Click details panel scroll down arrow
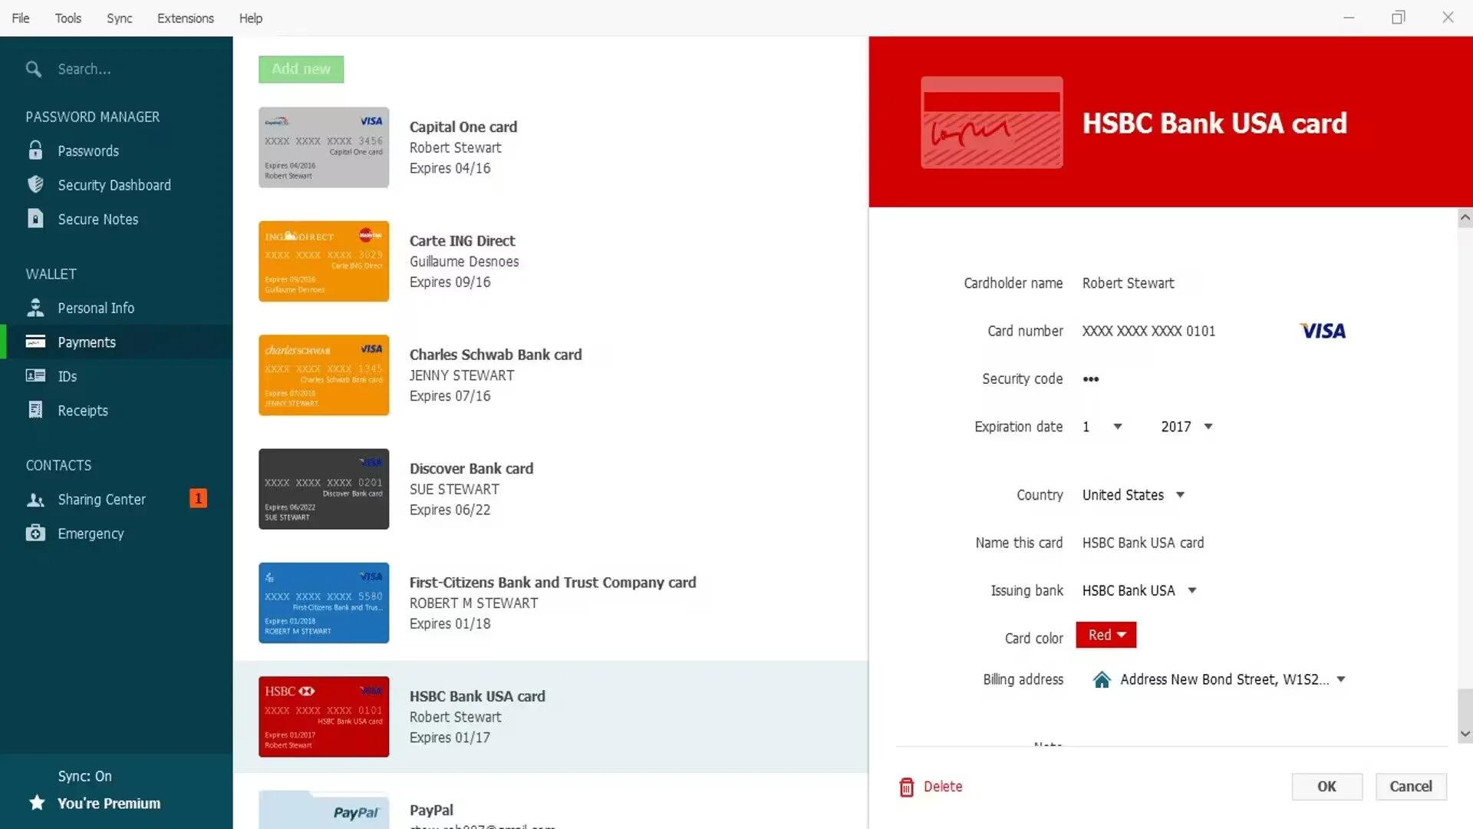 pyautogui.click(x=1465, y=734)
